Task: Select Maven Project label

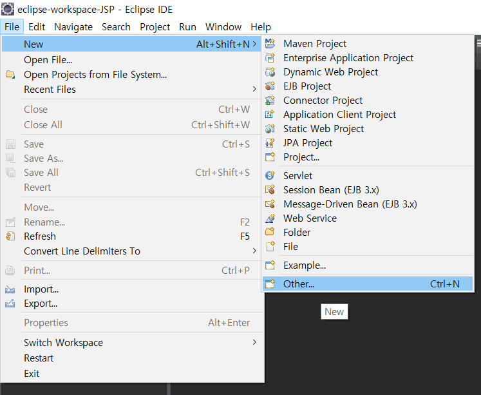Action: pyautogui.click(x=315, y=44)
